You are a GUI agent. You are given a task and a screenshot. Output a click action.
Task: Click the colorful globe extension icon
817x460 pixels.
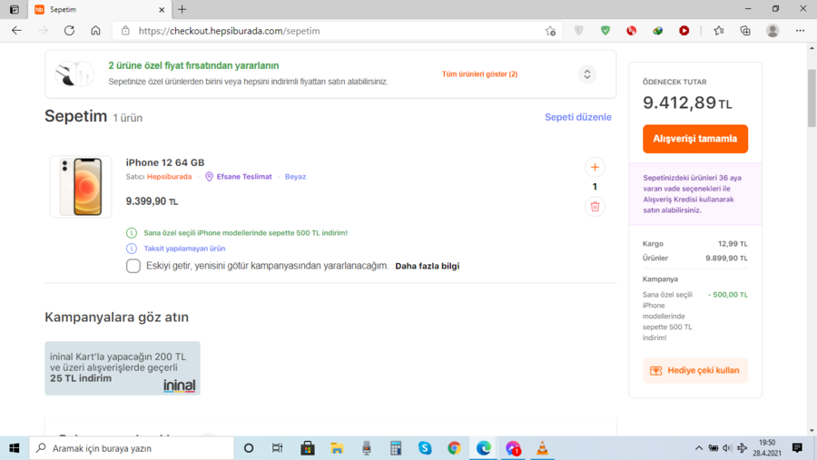[x=657, y=31]
